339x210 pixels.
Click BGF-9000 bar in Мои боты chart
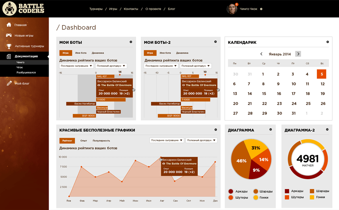[x=84, y=116]
